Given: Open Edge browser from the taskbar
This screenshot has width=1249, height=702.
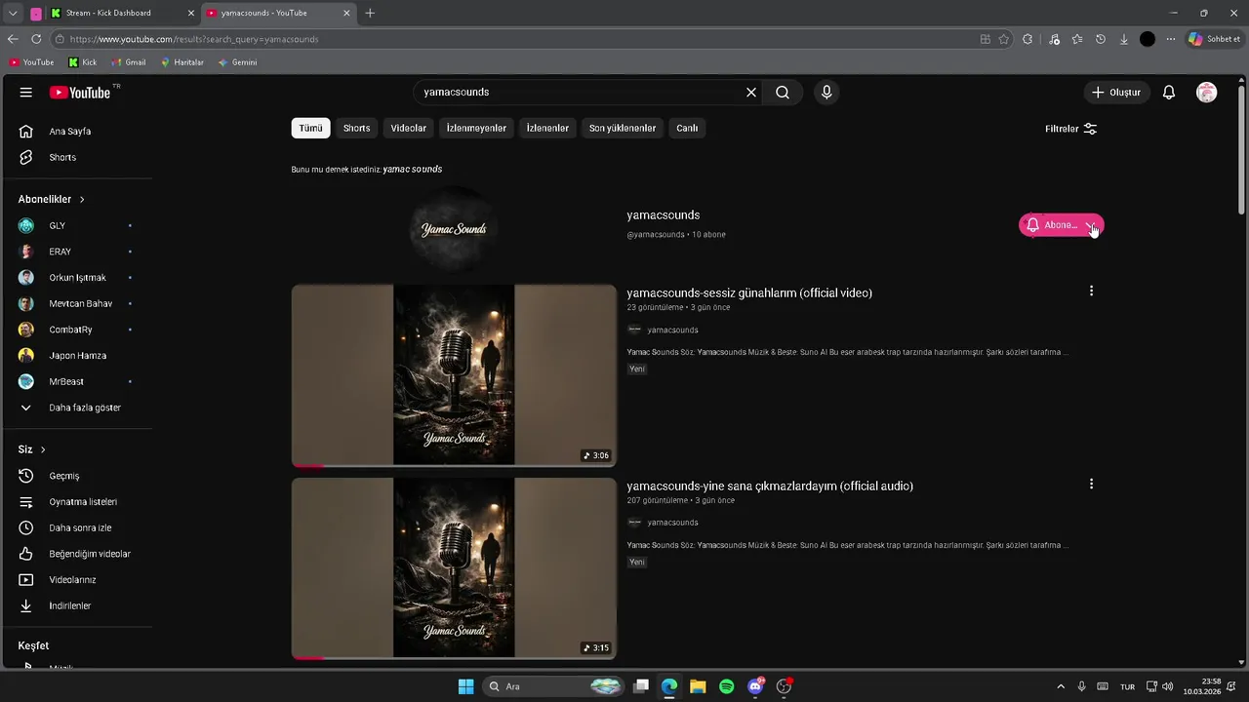Looking at the screenshot, I should [669, 686].
